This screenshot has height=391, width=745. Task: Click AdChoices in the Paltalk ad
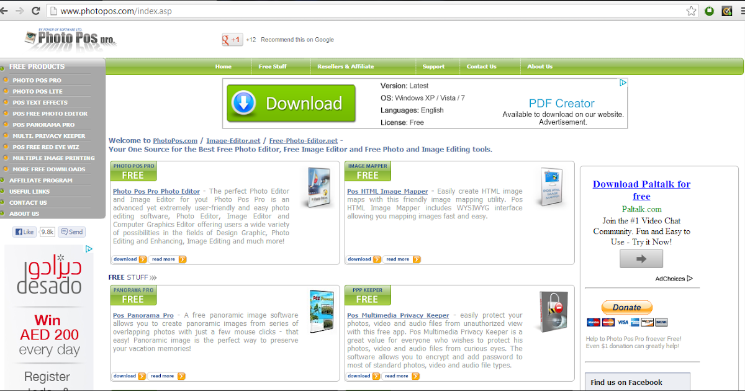[674, 279]
